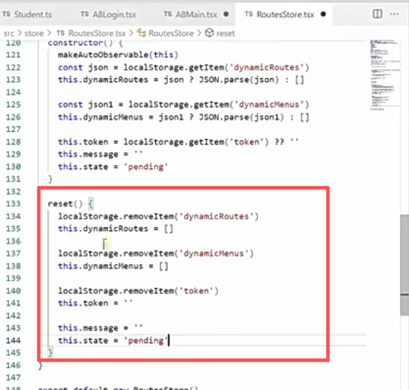Open RoutesStore class breadcrumb
Viewport: 409px width, 390px height.
click(x=171, y=33)
